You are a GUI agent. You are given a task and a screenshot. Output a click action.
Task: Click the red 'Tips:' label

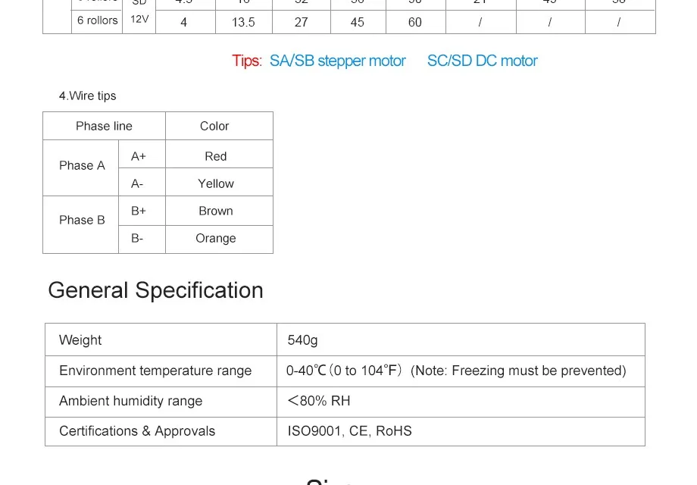click(x=247, y=61)
